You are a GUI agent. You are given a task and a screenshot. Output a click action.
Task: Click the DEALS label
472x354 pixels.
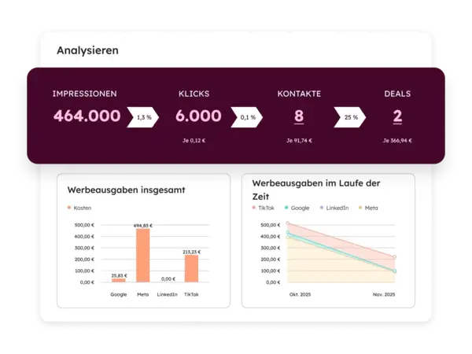(397, 94)
